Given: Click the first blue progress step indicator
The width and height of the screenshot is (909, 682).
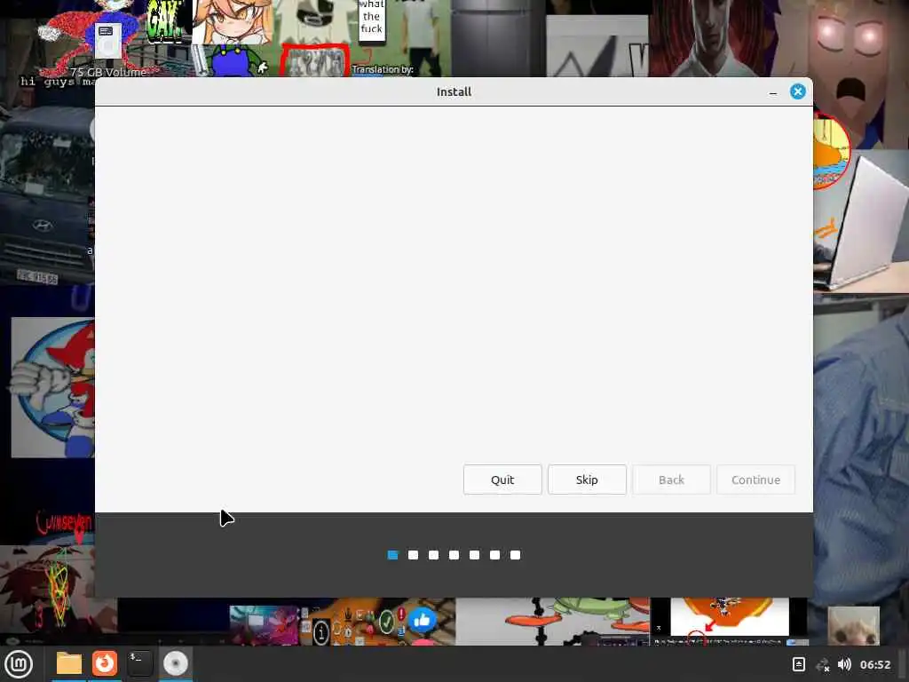Looking at the screenshot, I should click(x=392, y=555).
